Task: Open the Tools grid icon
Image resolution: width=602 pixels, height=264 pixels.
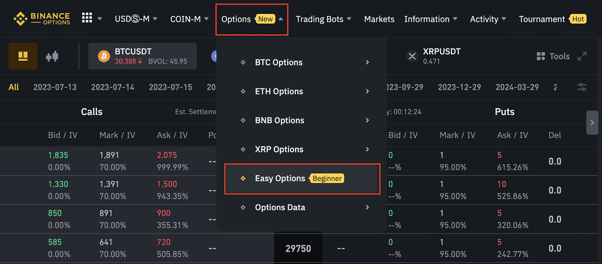Action: pos(541,56)
